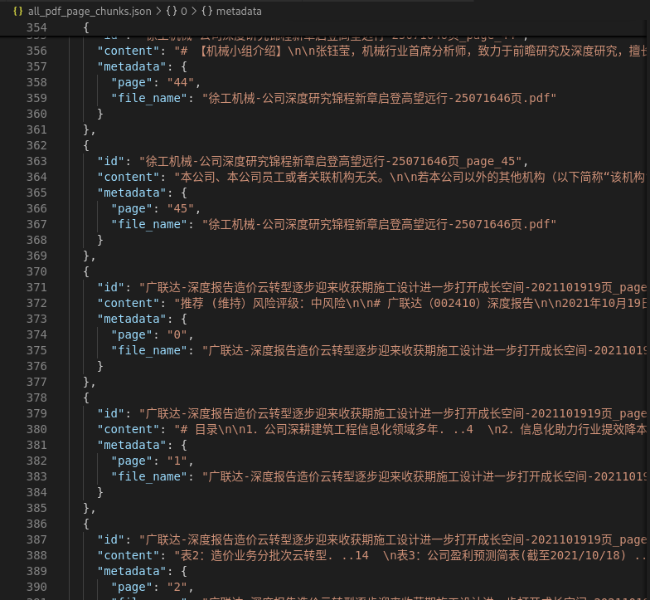The image size is (650, 600).
Task: Jump to sticky scroll line 354 brace
Action: click(86, 28)
